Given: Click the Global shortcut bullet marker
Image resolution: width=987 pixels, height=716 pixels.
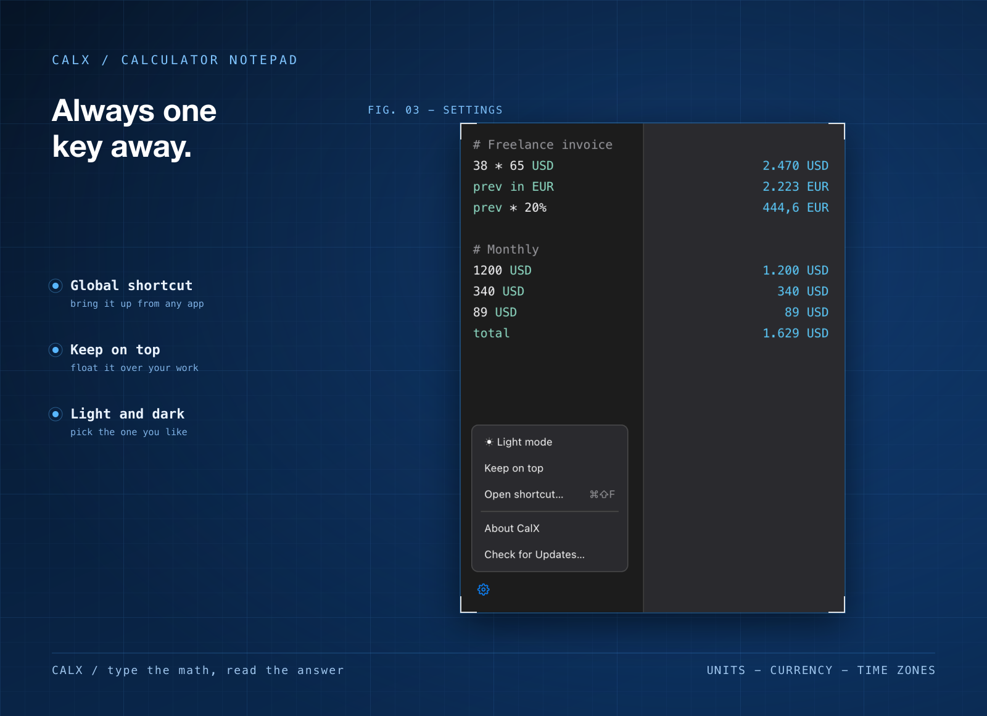Looking at the screenshot, I should pyautogui.click(x=56, y=286).
